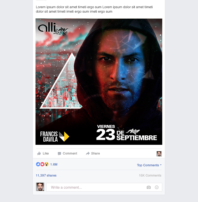Click the Share arrow icon
Screen dimensions: 198x202
click(88, 153)
